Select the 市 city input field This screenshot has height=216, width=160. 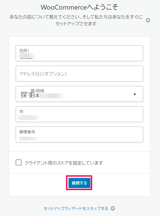coord(79,114)
